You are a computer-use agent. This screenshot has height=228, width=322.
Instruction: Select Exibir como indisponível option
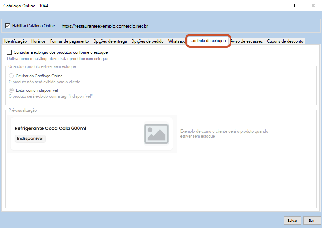coord(11,90)
